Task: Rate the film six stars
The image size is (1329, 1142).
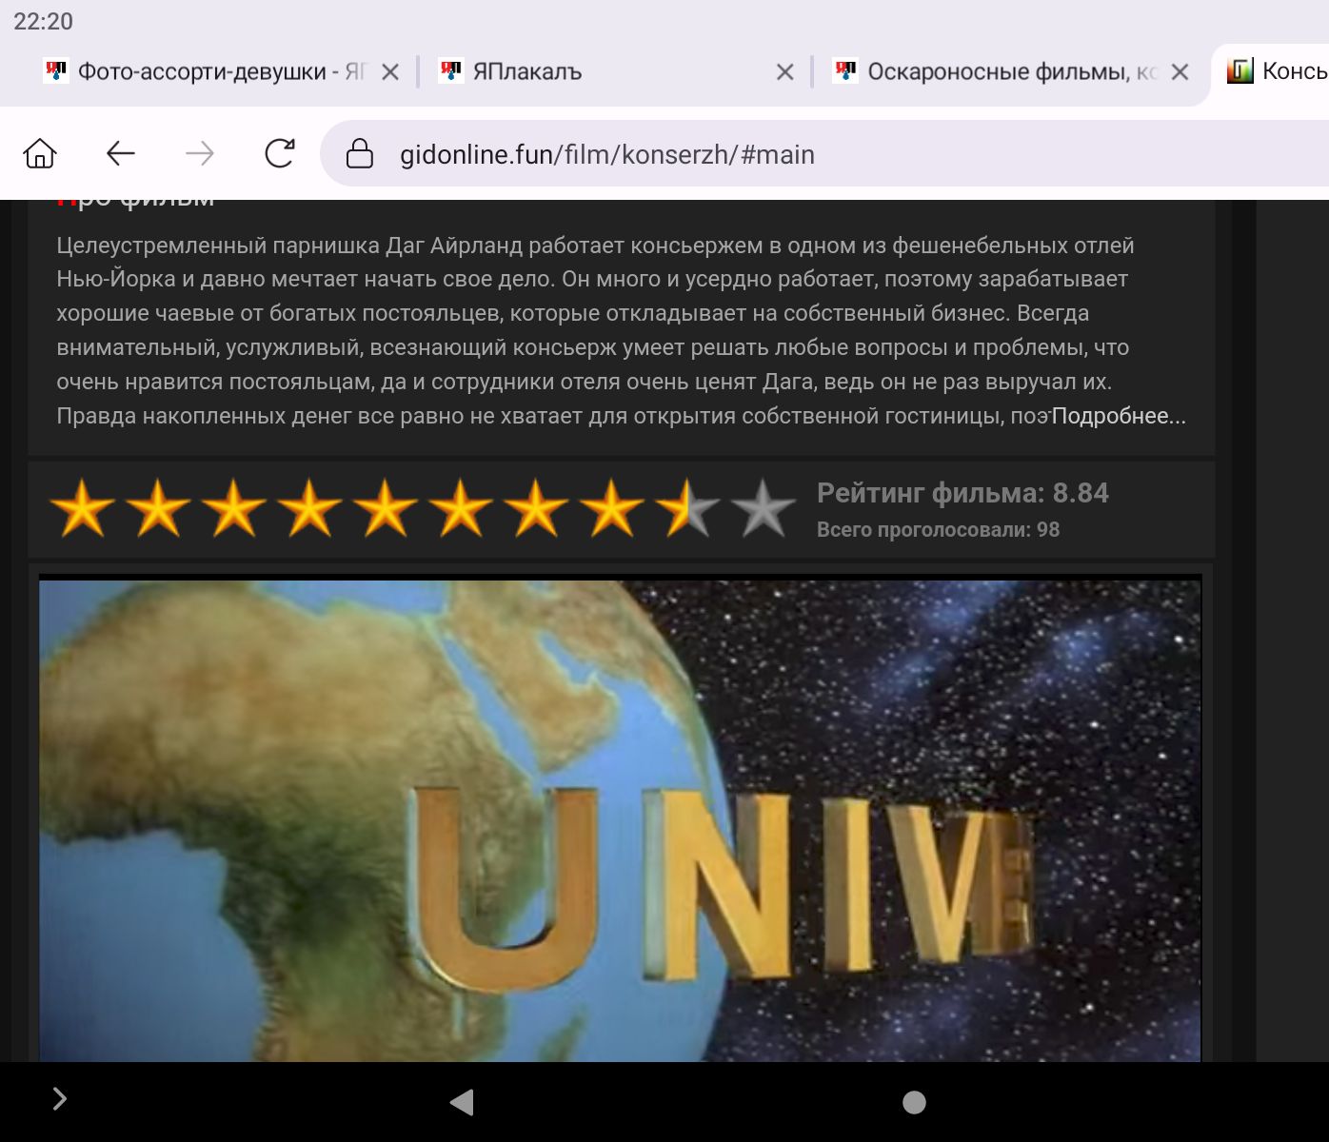Action: pyautogui.click(x=461, y=508)
